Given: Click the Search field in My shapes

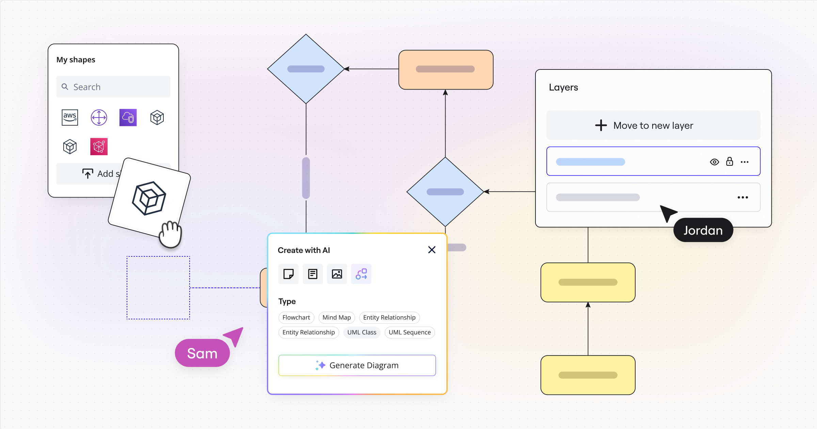Looking at the screenshot, I should [x=113, y=87].
